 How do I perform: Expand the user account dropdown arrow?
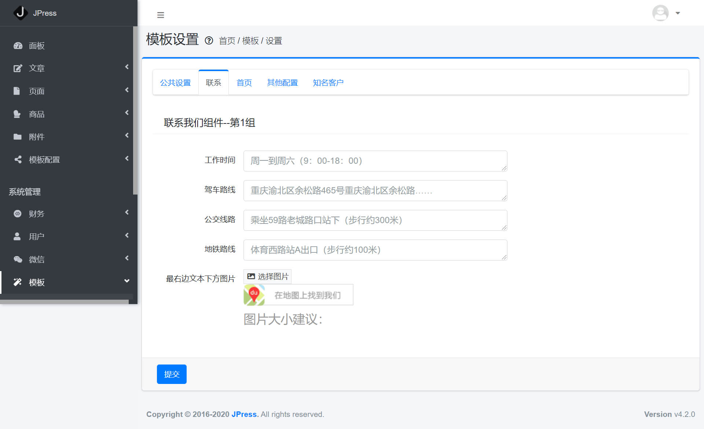[x=678, y=13]
